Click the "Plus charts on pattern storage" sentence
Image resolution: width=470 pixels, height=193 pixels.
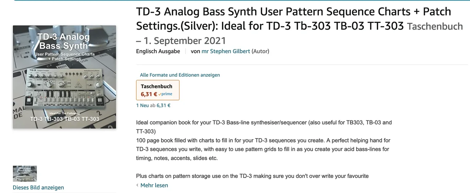click(252, 176)
